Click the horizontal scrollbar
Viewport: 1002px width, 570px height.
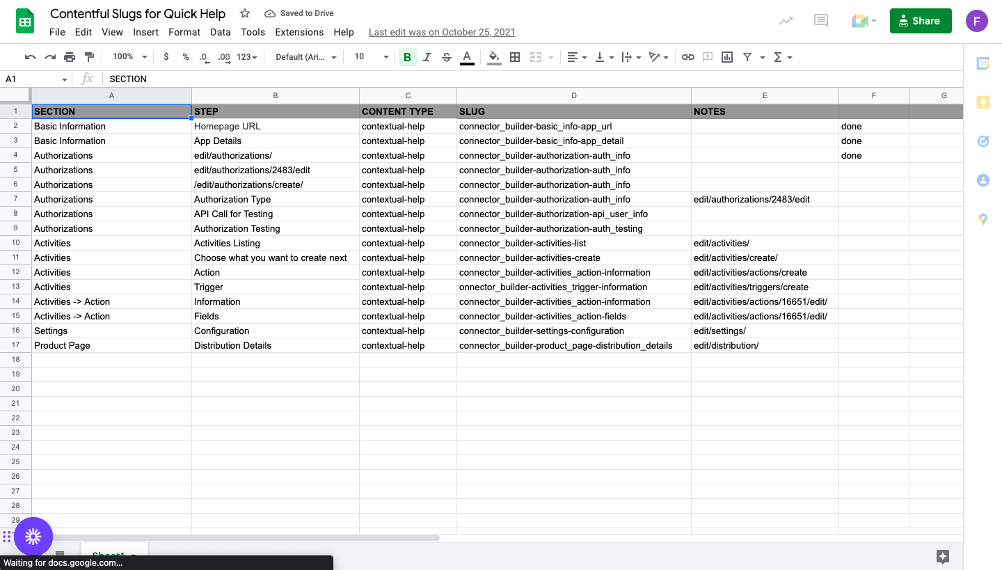click(236, 538)
